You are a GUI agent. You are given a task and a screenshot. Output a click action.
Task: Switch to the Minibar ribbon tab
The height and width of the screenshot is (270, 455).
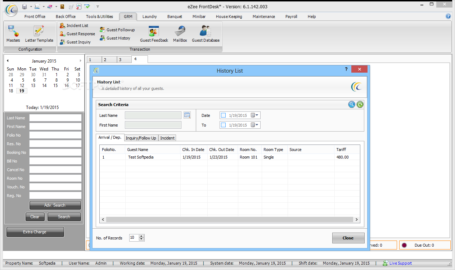pos(199,17)
